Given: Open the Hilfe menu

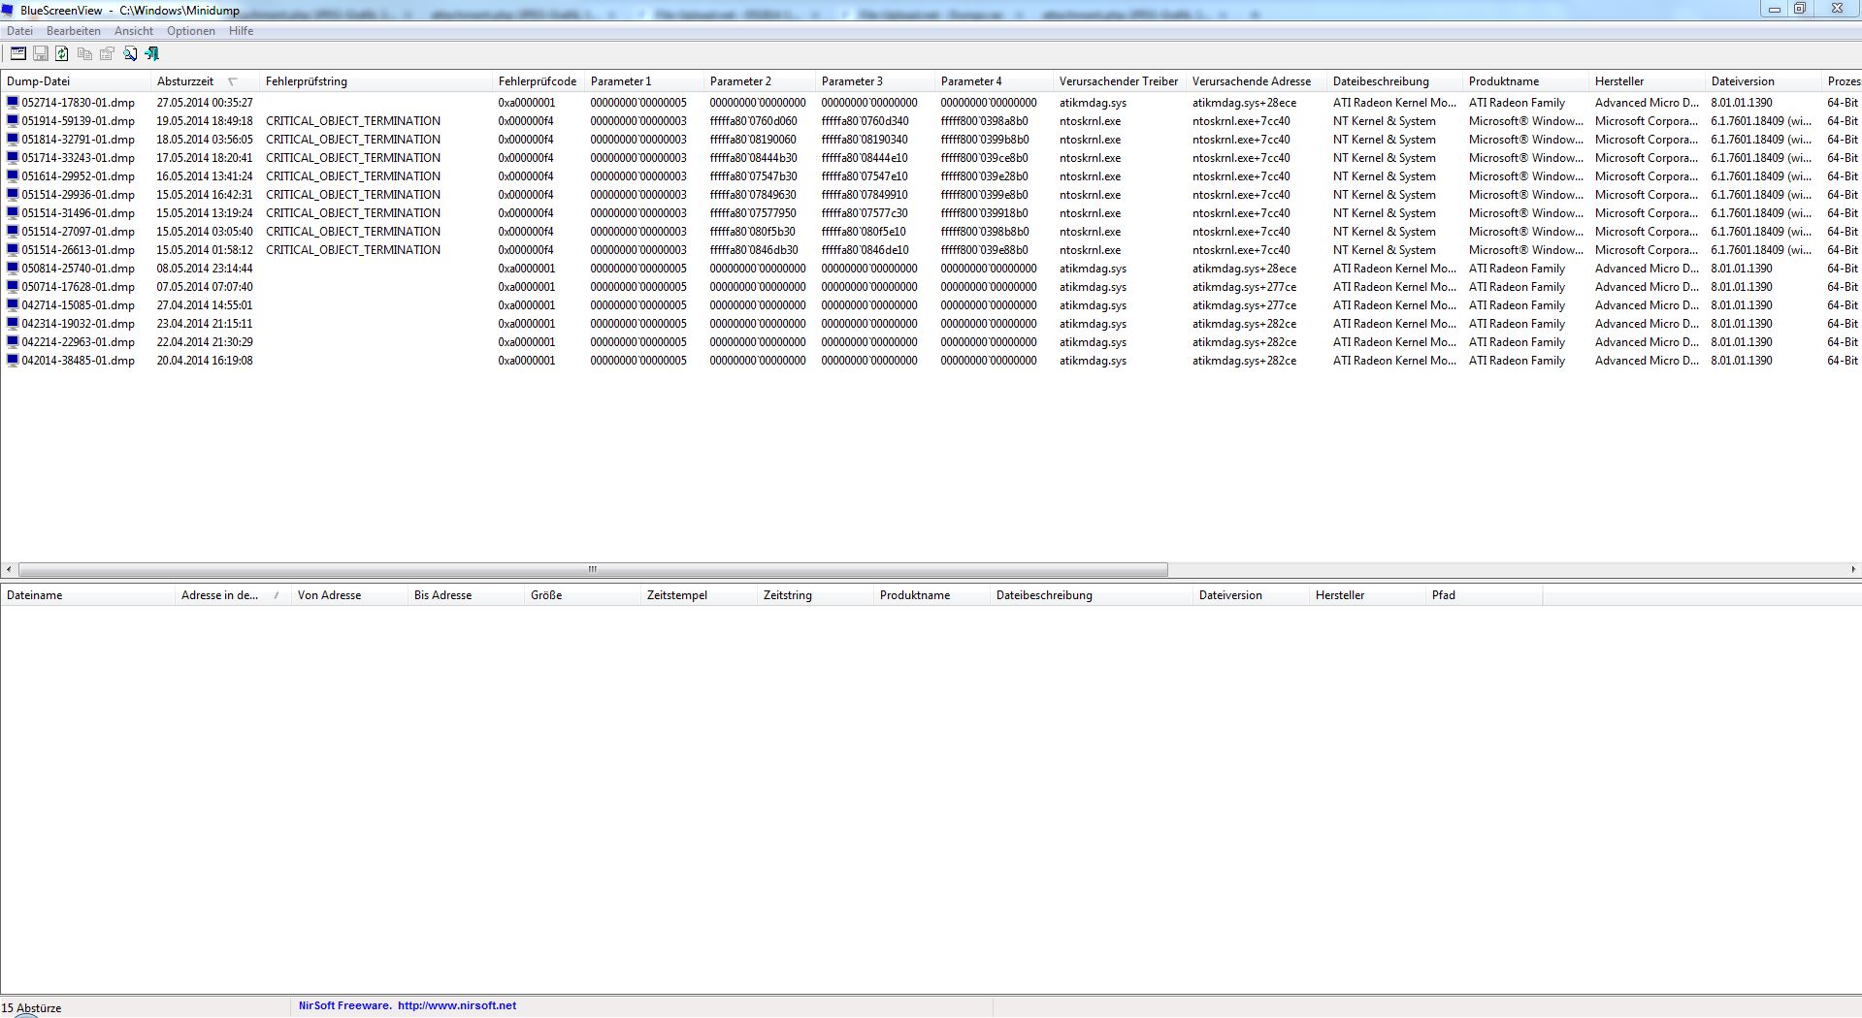Looking at the screenshot, I should point(242,31).
